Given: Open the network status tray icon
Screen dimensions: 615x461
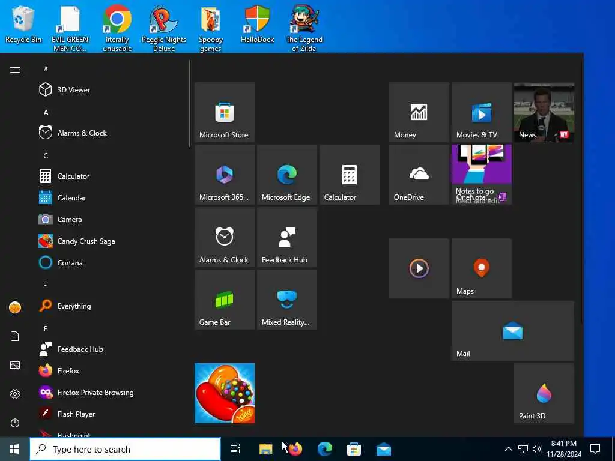Looking at the screenshot, I should click(x=523, y=449).
